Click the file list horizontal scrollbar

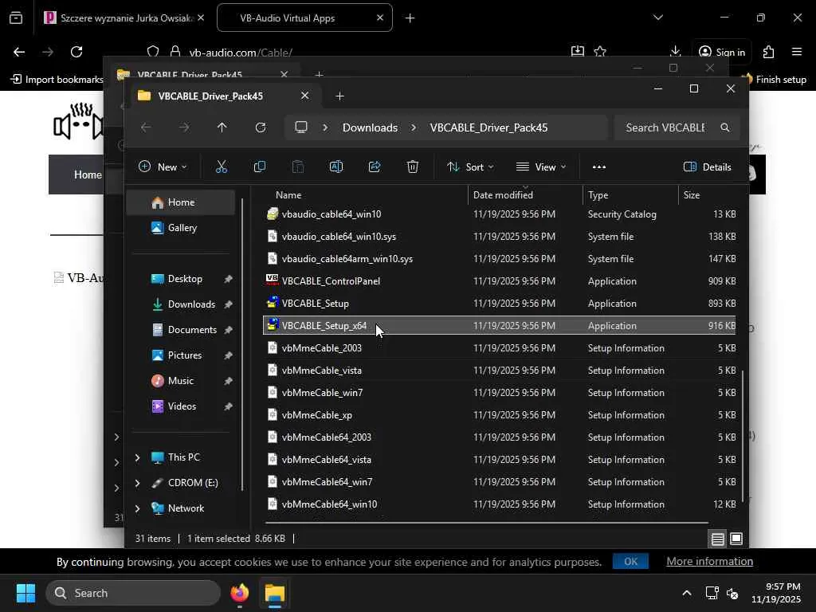(487, 522)
